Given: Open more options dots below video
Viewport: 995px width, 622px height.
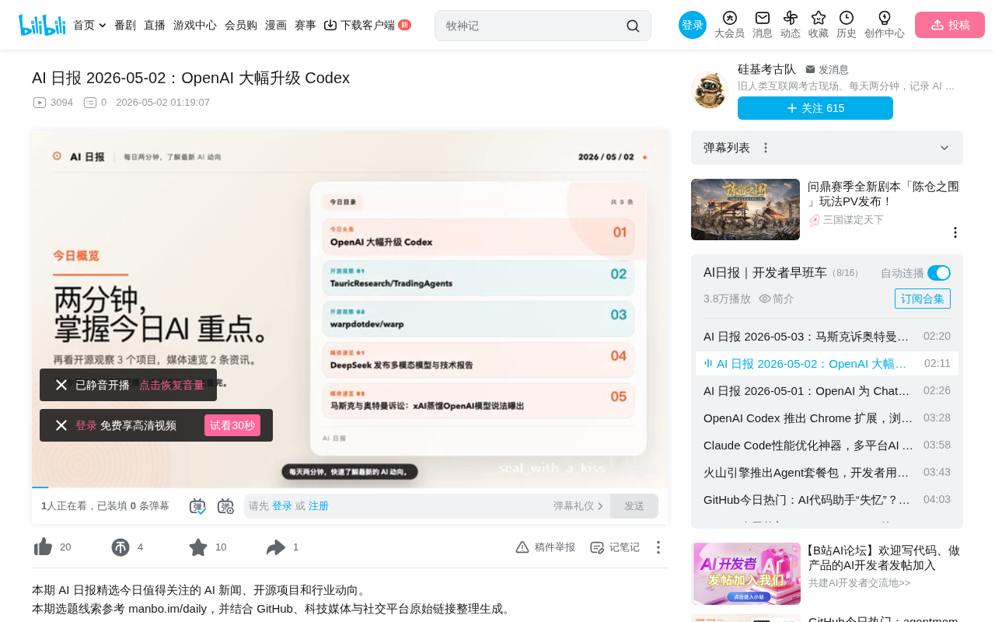Looking at the screenshot, I should (x=658, y=547).
